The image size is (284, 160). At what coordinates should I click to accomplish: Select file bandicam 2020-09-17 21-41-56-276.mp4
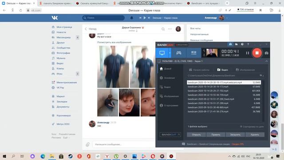[x=224, y=112]
